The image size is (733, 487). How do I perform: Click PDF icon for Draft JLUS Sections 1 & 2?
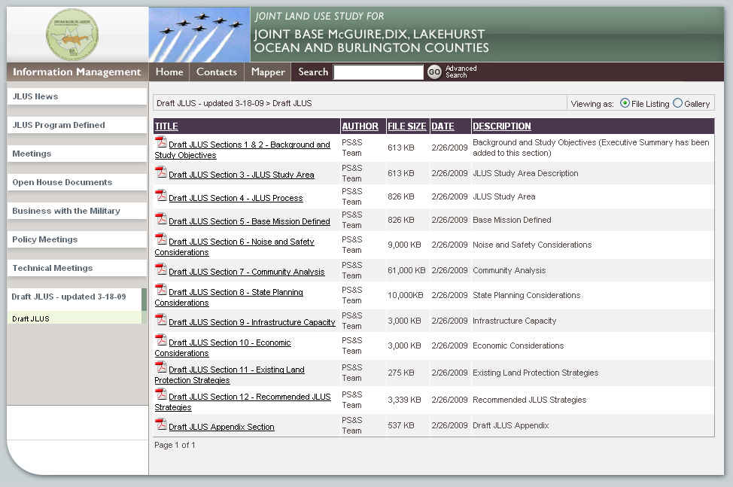(x=161, y=142)
